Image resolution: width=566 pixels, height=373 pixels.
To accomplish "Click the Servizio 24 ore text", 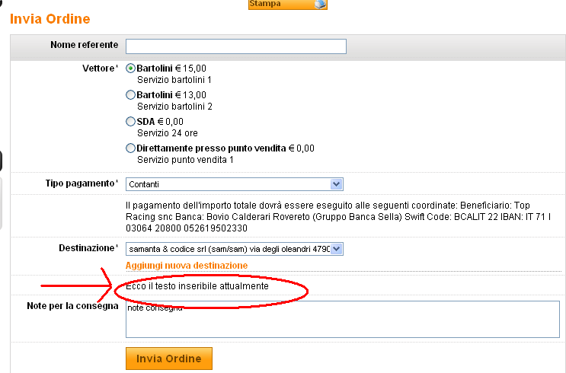I will [168, 133].
